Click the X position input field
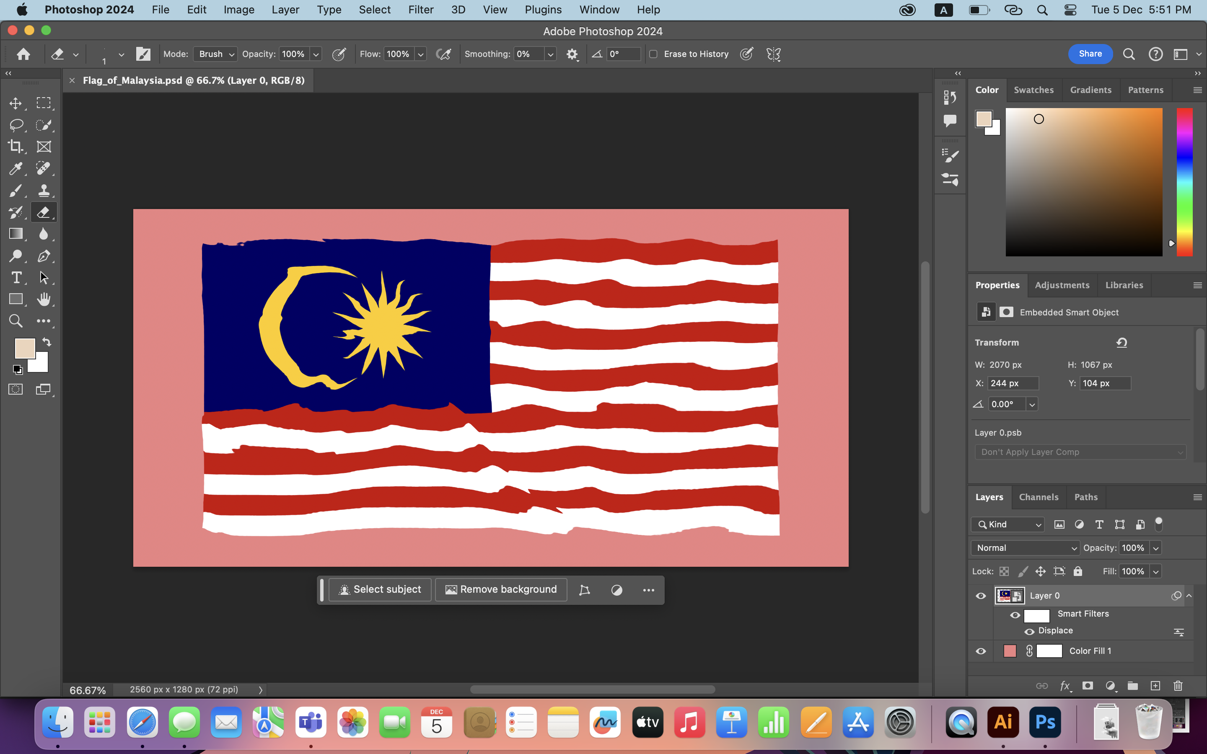This screenshot has width=1207, height=754. tap(1013, 383)
